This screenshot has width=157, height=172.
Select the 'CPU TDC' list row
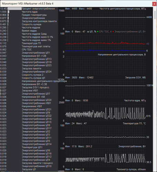click(29, 50)
